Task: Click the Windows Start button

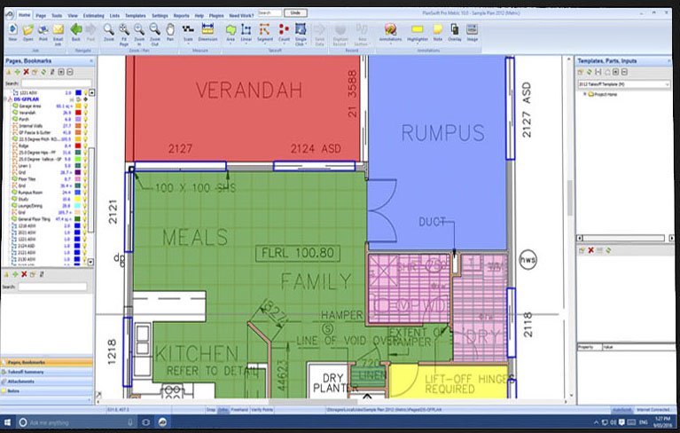Action: [7, 422]
